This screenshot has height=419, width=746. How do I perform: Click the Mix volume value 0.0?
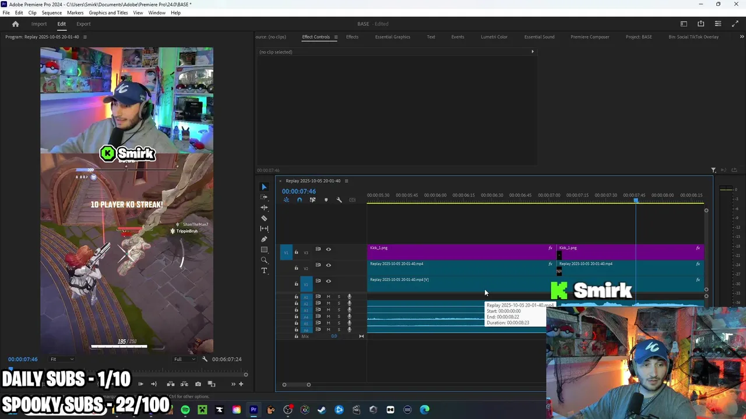[x=334, y=336]
